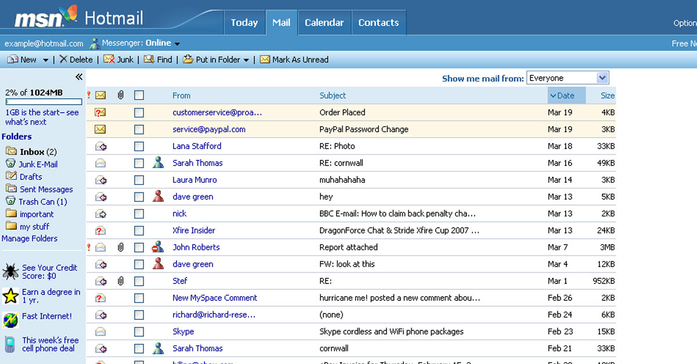Viewport: 697px width, 364px height.
Task: Open the Put in Folder dropdown
Action: coord(246,59)
